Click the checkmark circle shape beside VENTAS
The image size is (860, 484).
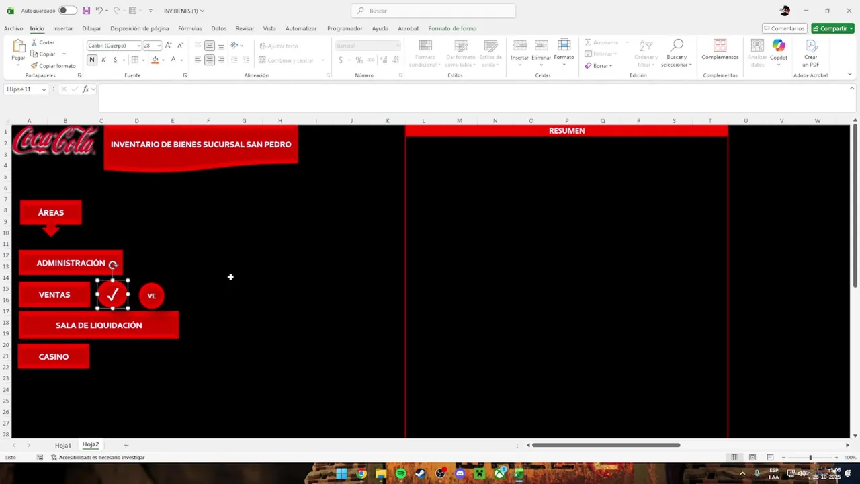[112, 294]
